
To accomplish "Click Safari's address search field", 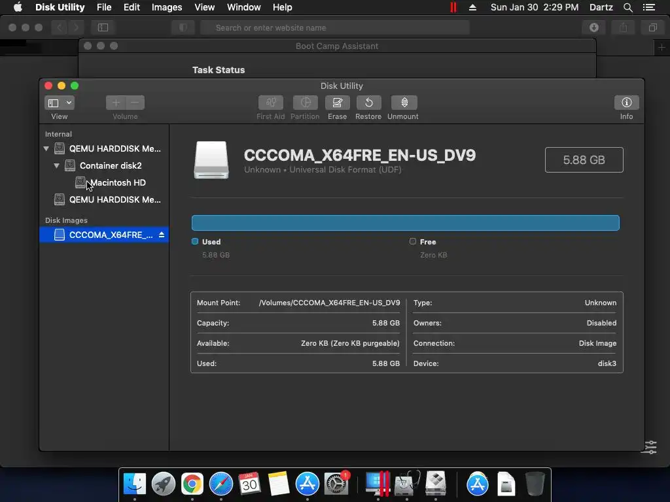I will 335,27.
